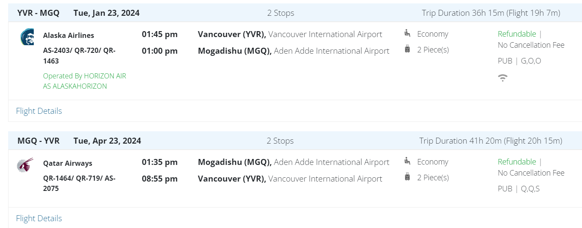Click the Wi-Fi icon on outbound flight
Image resolution: width=582 pixels, height=228 pixels.
(503, 78)
